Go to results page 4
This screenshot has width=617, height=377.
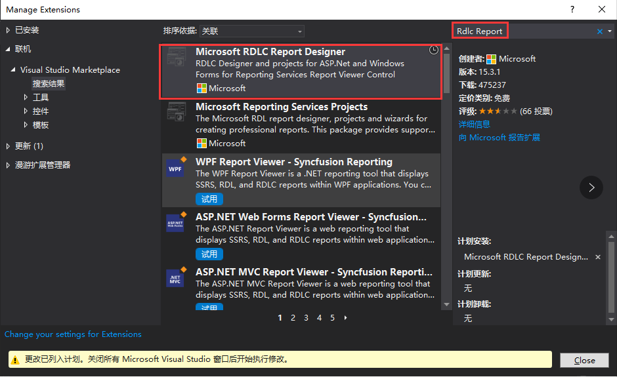click(319, 317)
